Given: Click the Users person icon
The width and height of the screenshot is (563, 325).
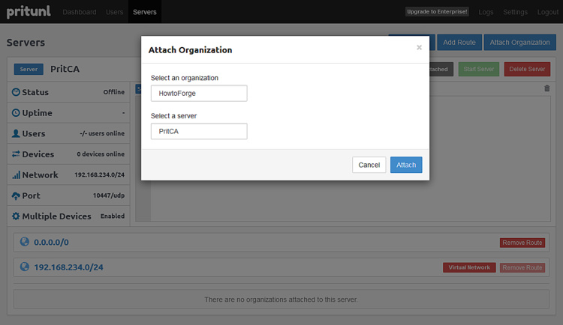Looking at the screenshot, I should click(x=16, y=133).
